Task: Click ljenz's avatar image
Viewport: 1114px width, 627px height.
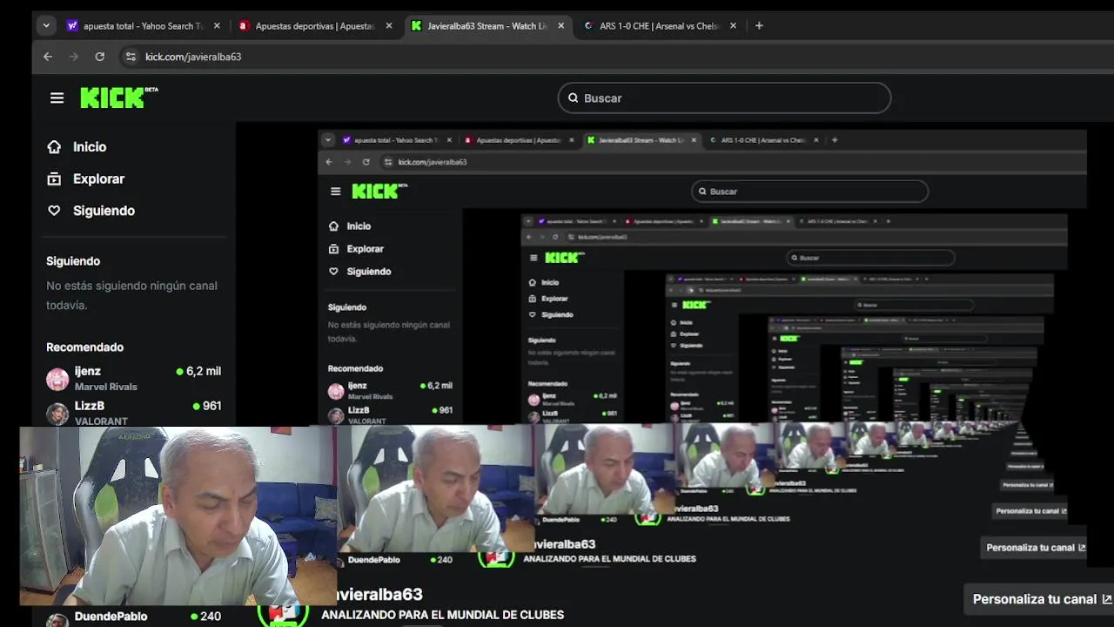Action: click(57, 379)
